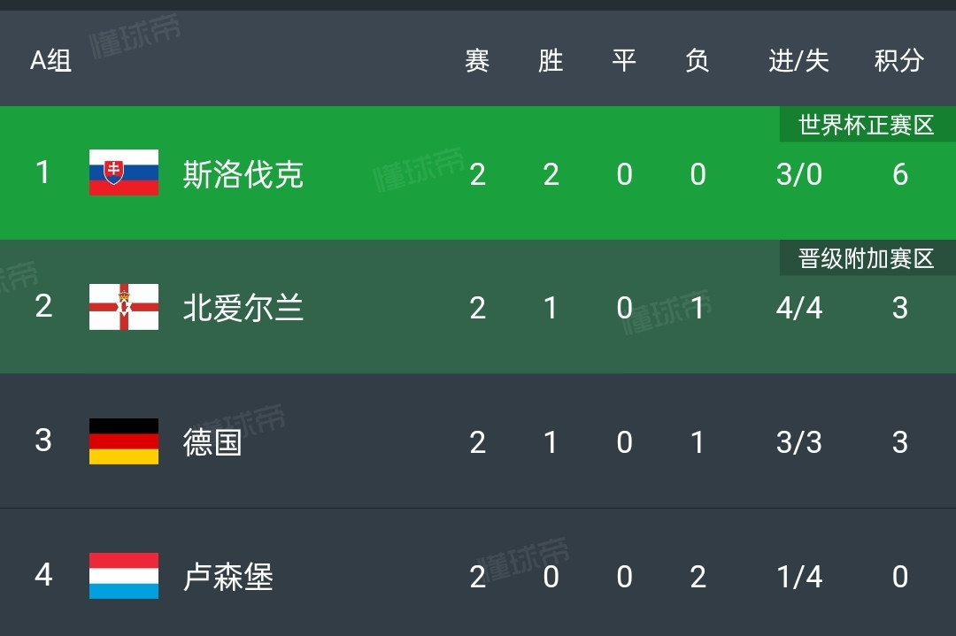Select the Germany flag icon
This screenshot has height=636, width=956.
pyautogui.click(x=124, y=441)
